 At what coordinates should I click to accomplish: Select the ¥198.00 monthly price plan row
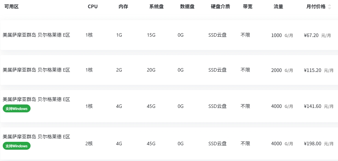click(x=169, y=143)
